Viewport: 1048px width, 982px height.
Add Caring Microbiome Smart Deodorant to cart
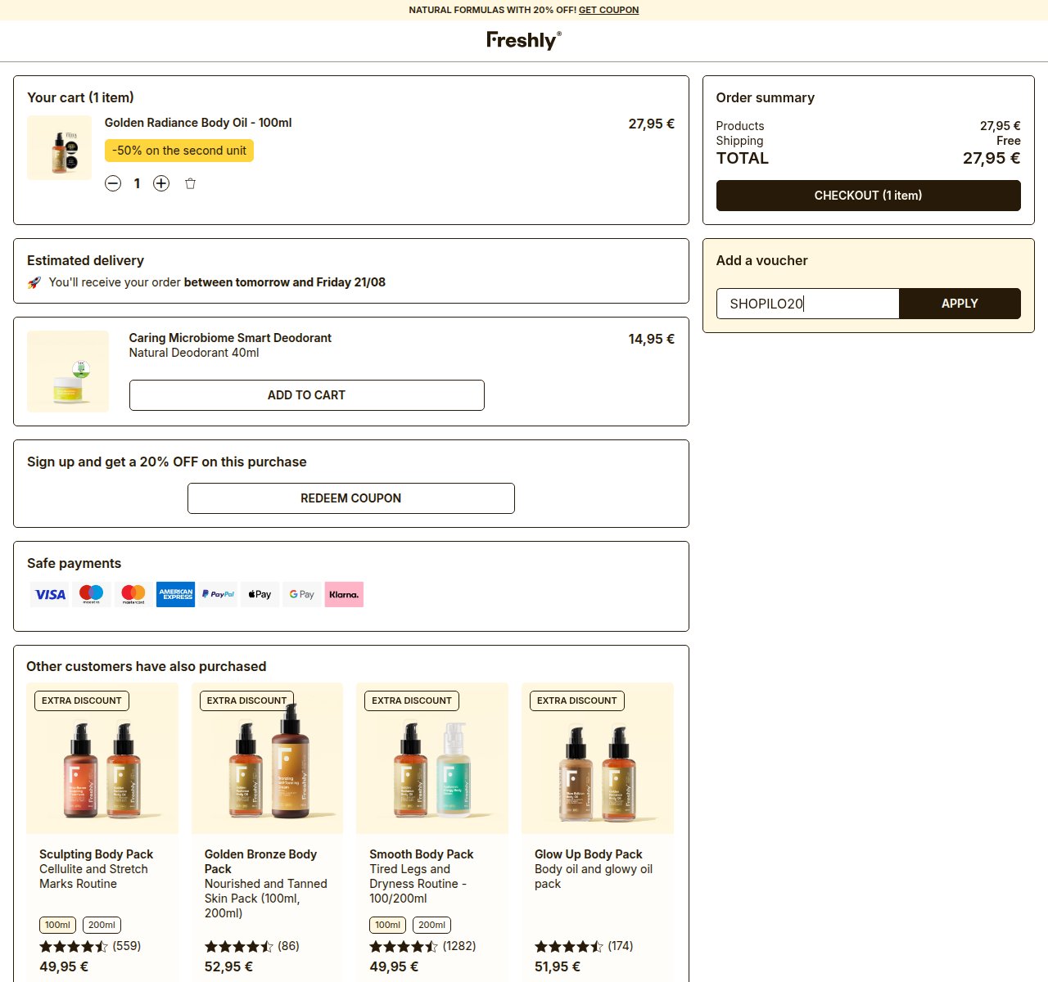click(x=307, y=395)
